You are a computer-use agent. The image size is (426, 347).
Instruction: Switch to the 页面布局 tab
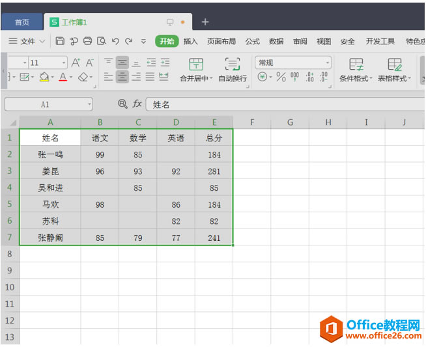click(221, 41)
